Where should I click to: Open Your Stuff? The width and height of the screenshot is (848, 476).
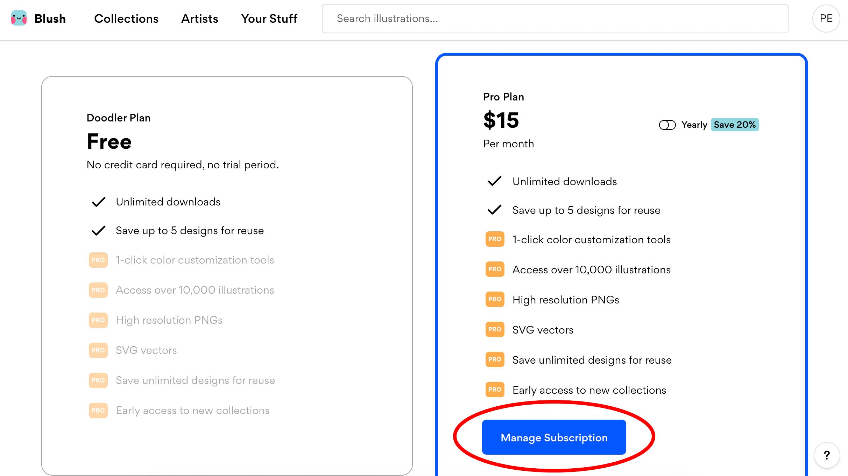[269, 19]
